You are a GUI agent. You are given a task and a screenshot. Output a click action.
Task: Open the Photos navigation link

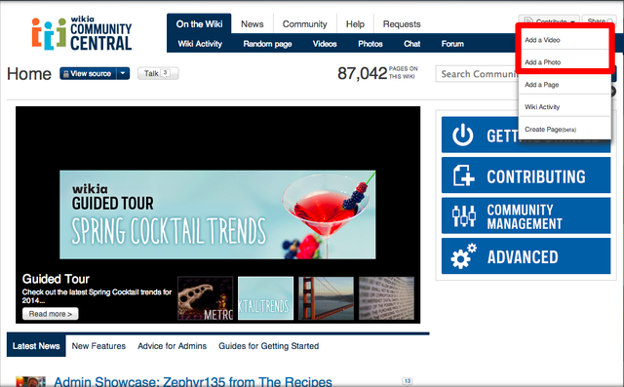point(370,44)
